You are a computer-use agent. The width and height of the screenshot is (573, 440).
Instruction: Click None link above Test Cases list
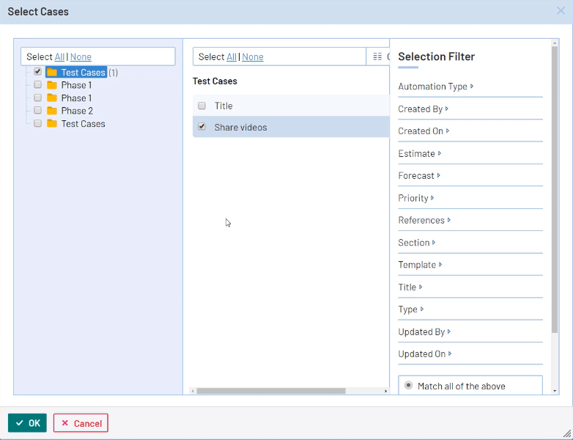click(x=253, y=56)
